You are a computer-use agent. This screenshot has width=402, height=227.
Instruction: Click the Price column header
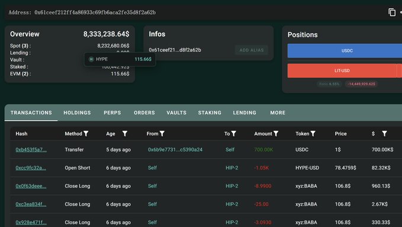point(340,133)
